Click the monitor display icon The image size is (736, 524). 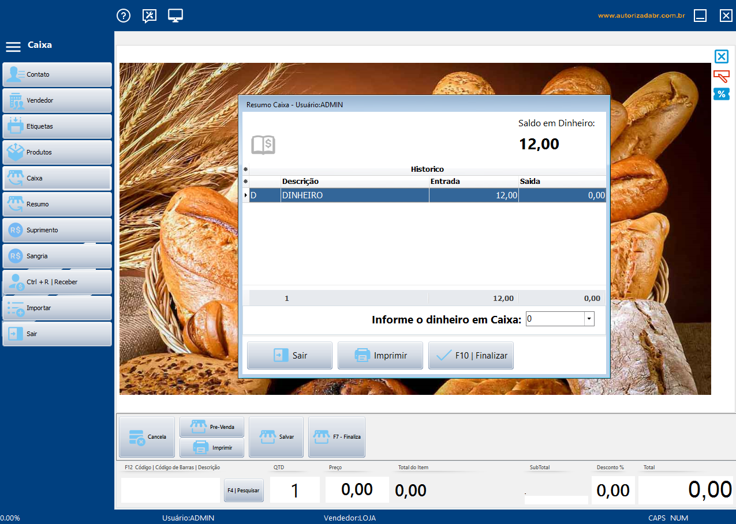[175, 16]
